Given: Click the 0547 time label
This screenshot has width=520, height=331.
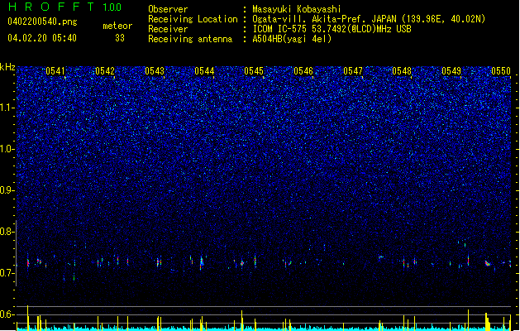Looking at the screenshot, I should tap(353, 71).
